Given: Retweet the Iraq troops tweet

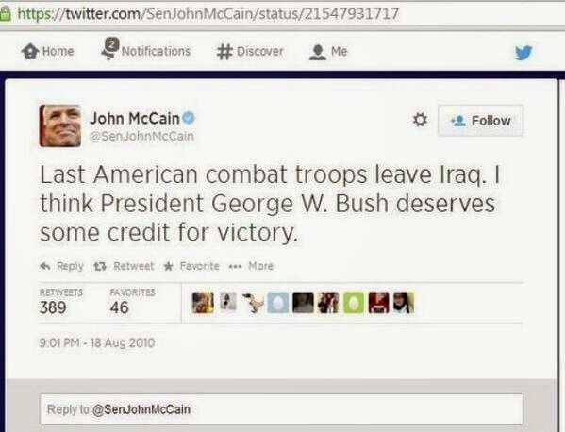Looking at the screenshot, I should pyautogui.click(x=124, y=266).
